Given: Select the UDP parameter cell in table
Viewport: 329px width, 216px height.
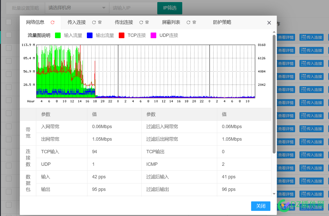Looking at the screenshot, I should tap(62, 164).
